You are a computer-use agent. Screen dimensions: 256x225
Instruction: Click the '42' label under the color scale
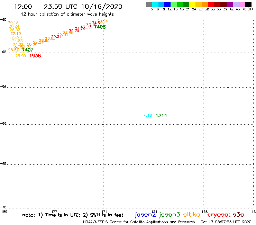point(231,9)
